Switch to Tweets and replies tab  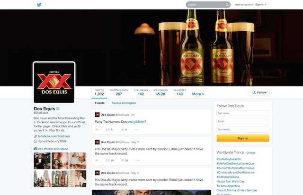[124, 102]
